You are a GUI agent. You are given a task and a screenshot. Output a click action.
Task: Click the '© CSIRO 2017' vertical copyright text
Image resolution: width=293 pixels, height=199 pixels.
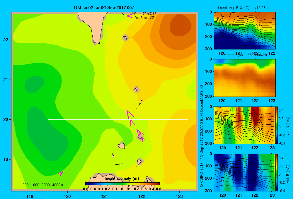pos(202,175)
